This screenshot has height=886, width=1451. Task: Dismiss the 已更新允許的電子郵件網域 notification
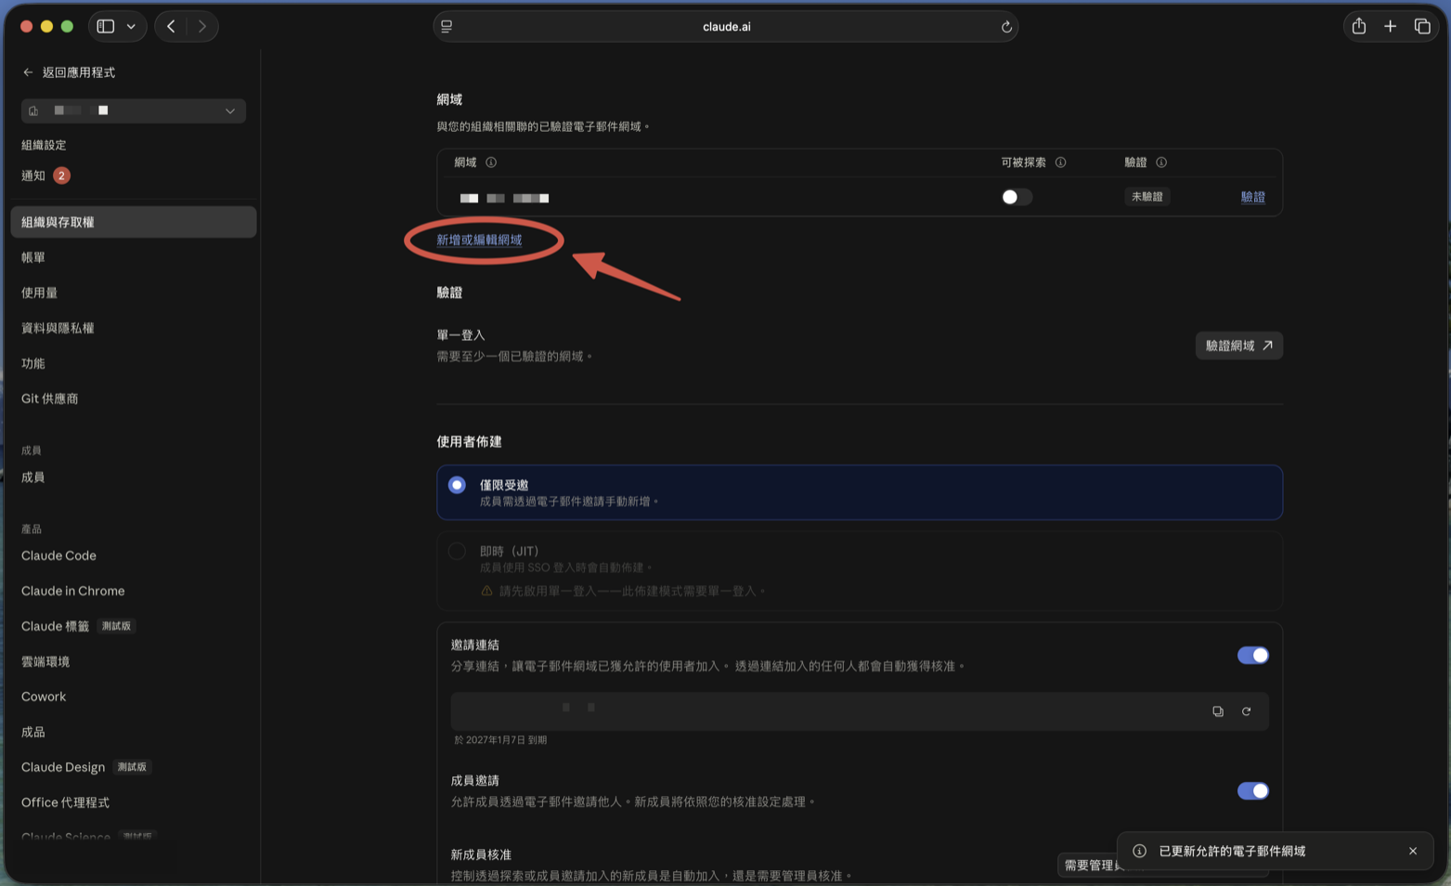(1413, 851)
